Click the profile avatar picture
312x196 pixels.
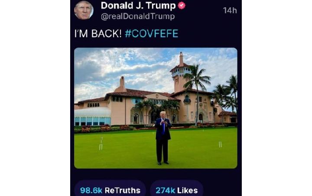[x=84, y=10]
